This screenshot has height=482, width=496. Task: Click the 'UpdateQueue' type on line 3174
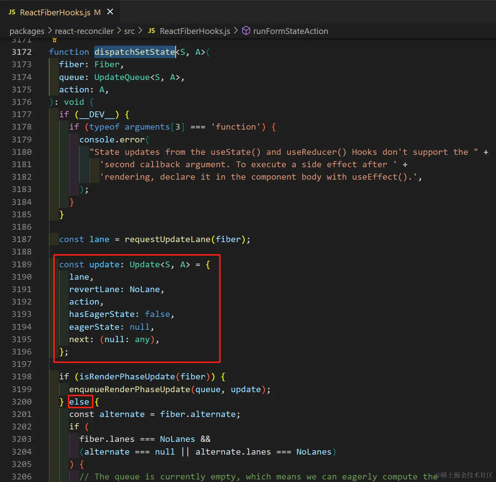tap(122, 77)
